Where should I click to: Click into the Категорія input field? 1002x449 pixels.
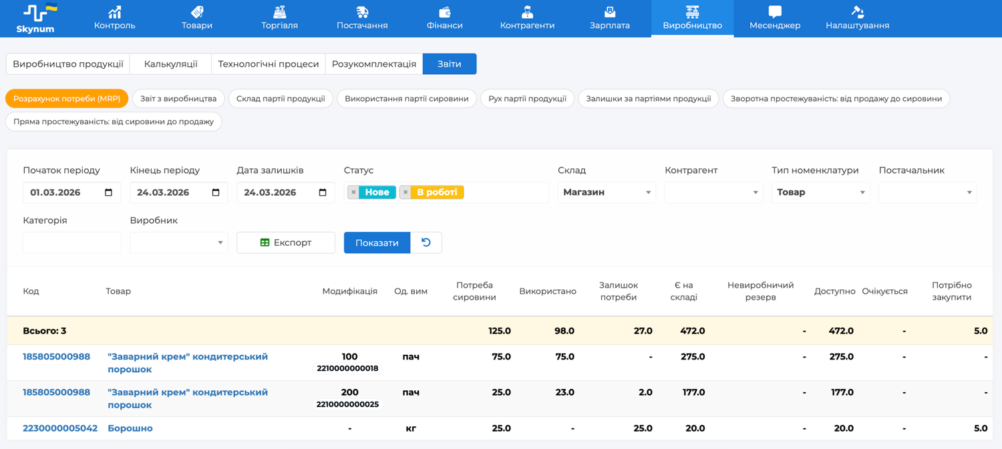pos(71,243)
